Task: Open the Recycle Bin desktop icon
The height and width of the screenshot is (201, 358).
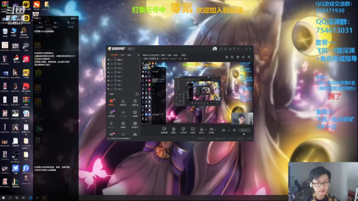Action: click(5, 32)
